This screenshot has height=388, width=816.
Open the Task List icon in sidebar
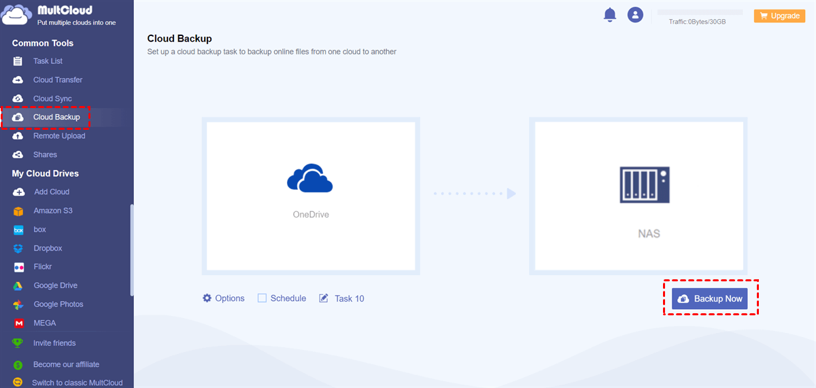[18, 61]
